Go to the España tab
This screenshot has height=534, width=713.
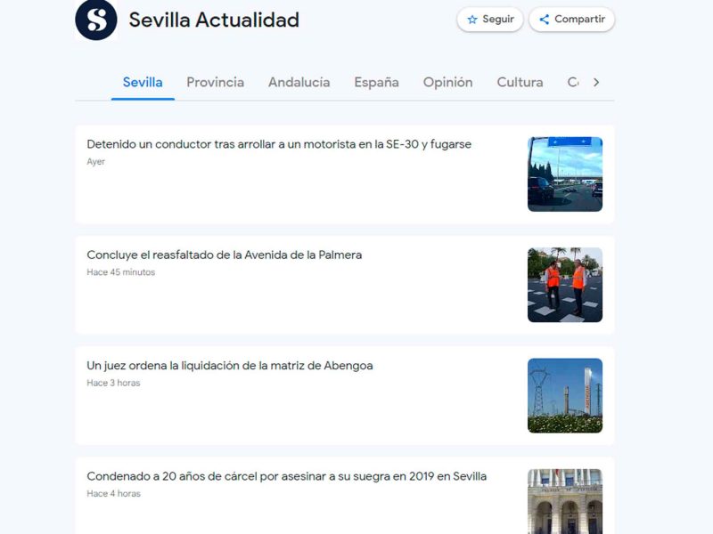[376, 82]
